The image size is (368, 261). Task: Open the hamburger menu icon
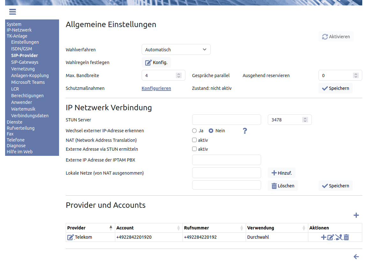click(x=12, y=12)
